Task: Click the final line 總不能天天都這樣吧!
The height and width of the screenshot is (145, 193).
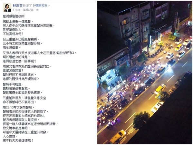Action: [18, 140]
